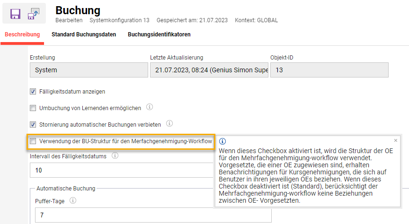Open the Buchungsidentifikatoren tab

pyautogui.click(x=159, y=34)
